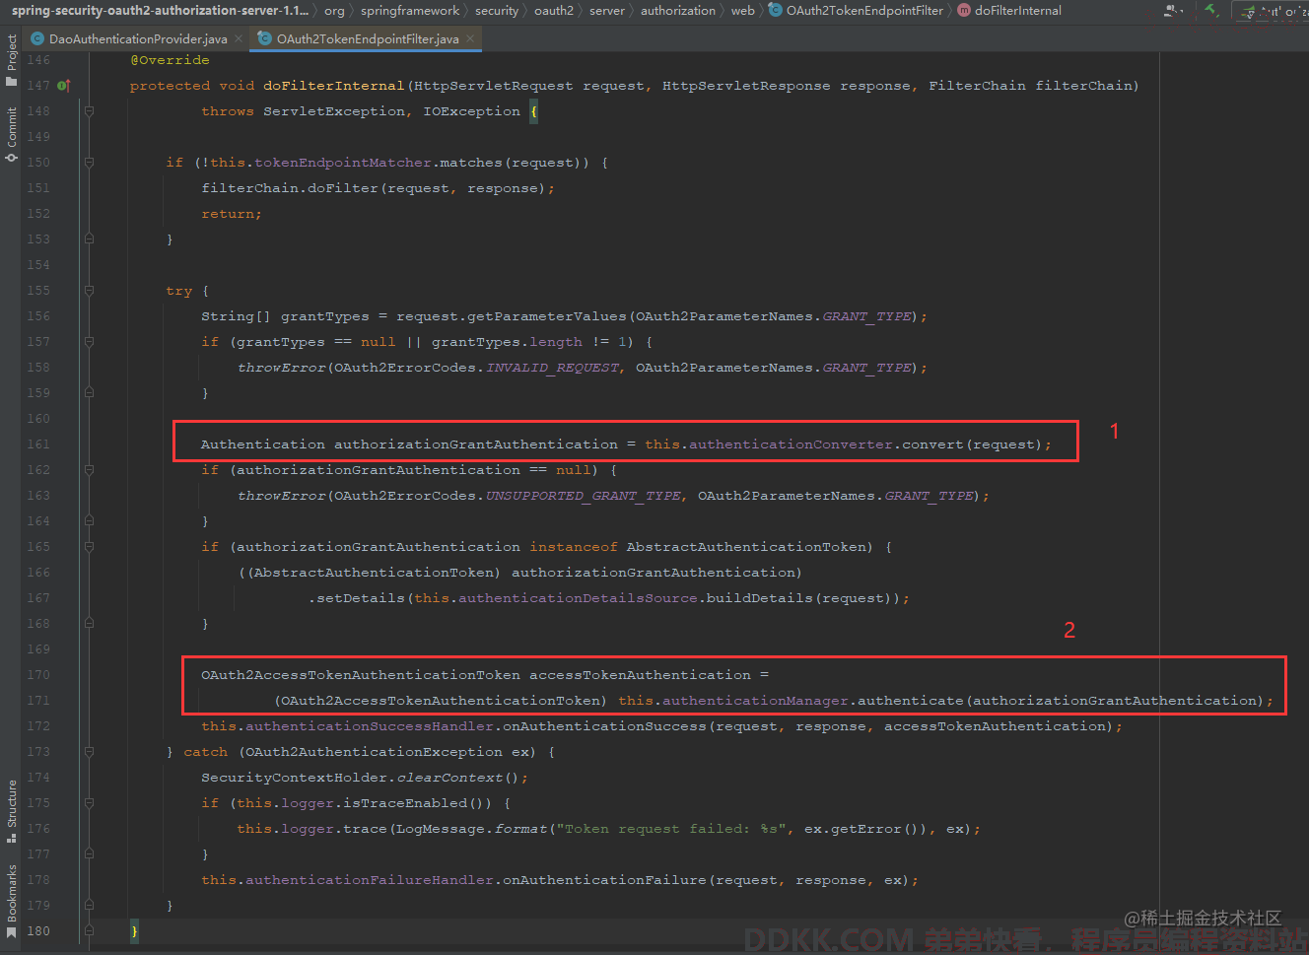This screenshot has width=1309, height=955.
Task: Open the Project tool window
Action: coord(11,61)
